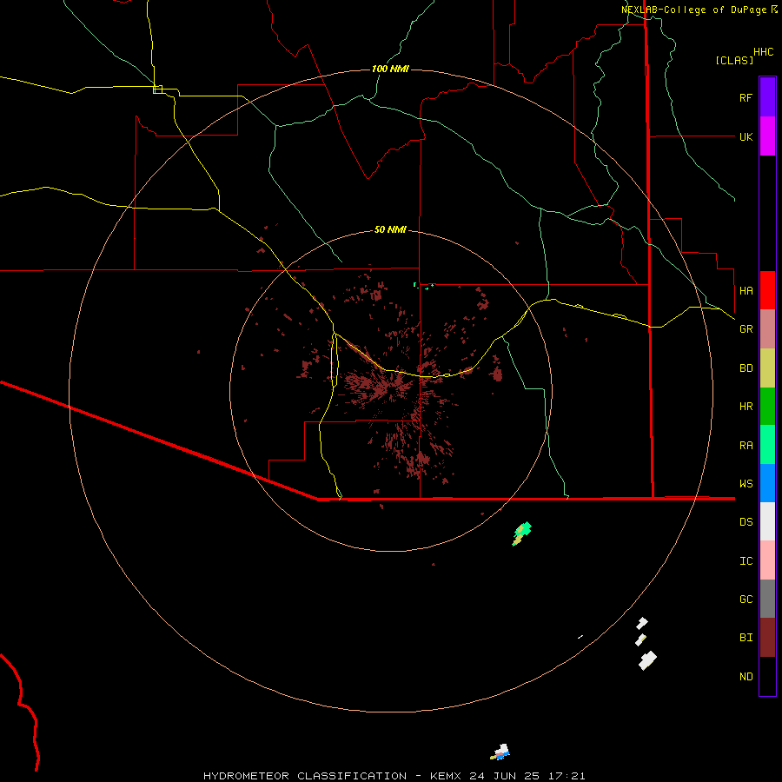Click the DS white legend swatch
This screenshot has width=782, height=782.
point(767,521)
